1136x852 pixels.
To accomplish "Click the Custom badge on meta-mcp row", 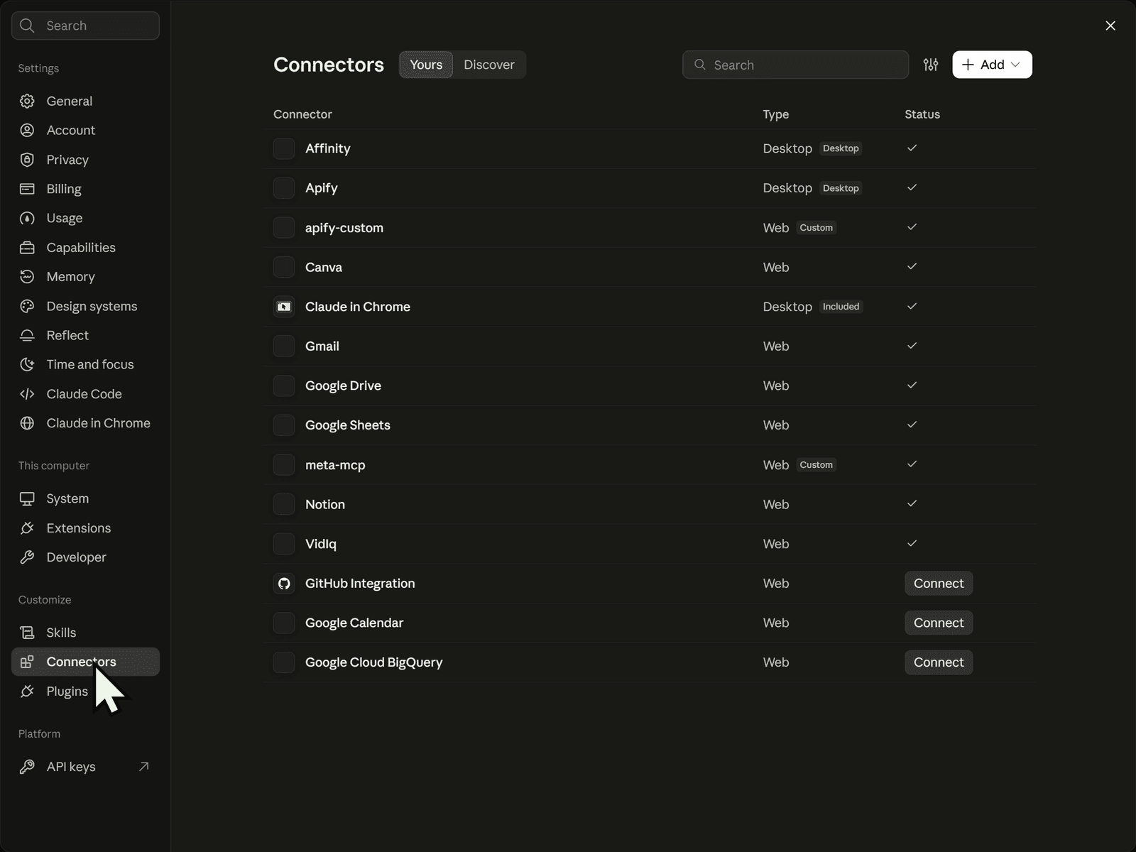I will click(816, 465).
